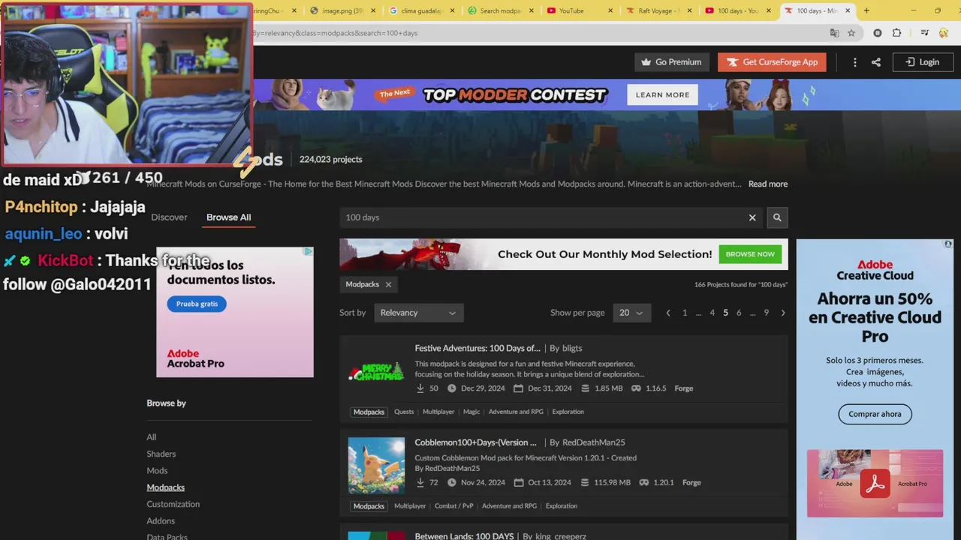
Task: Click the share icon in the header
Action: (876, 62)
